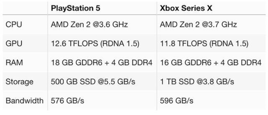This screenshot has width=268, height=115.
Task: Select the 500 GB SSD @5.5 GB/s cell
Action: (x=93, y=82)
